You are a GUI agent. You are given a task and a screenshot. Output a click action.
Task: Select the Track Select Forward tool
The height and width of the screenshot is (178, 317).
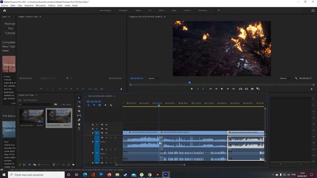(79, 102)
